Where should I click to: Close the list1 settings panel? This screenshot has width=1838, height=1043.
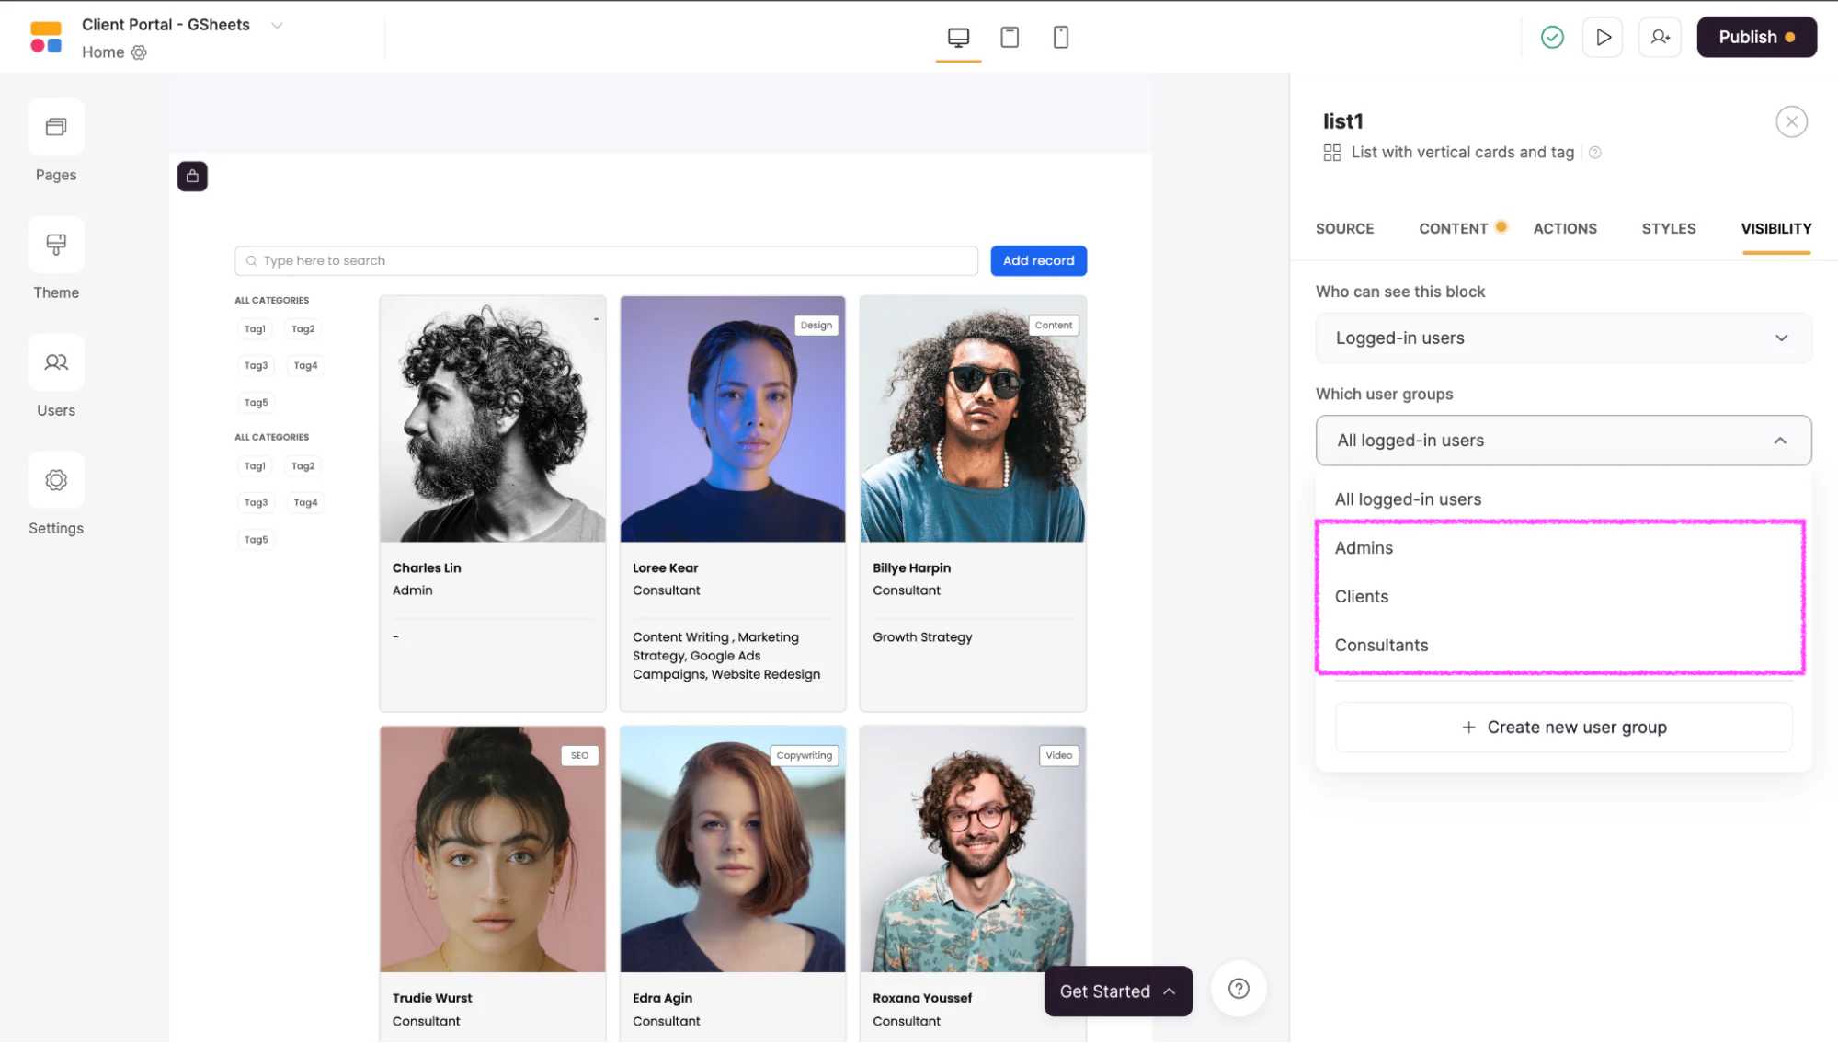(x=1791, y=121)
